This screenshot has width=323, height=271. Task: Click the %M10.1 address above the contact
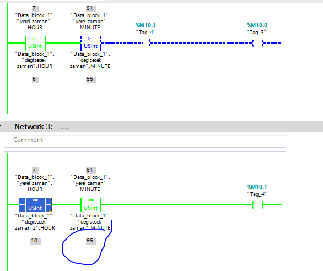point(146,25)
